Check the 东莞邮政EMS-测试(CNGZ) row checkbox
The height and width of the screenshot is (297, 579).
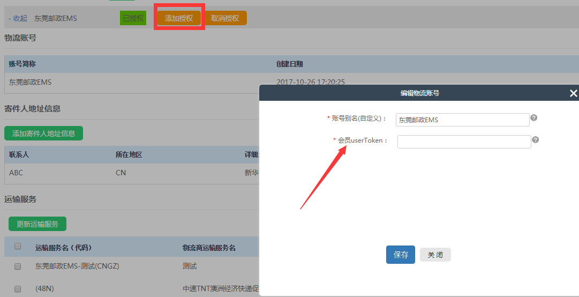pos(18,266)
